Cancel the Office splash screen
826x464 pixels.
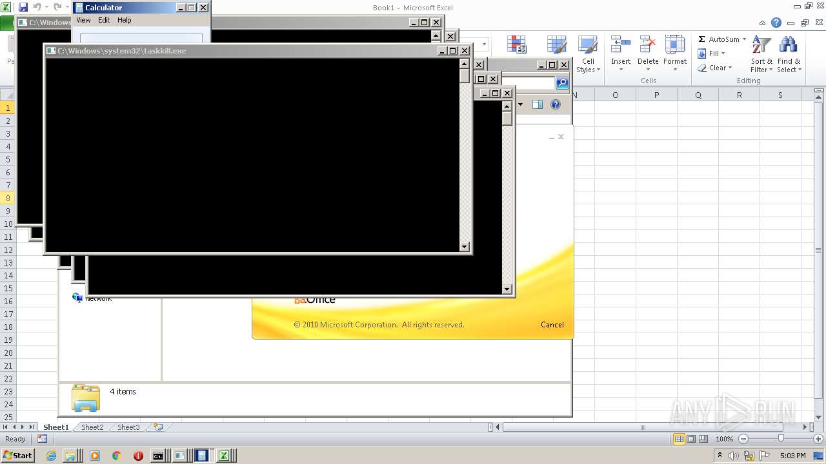552,325
